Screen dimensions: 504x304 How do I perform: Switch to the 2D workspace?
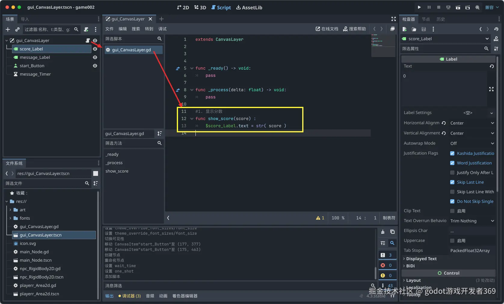pyautogui.click(x=183, y=8)
